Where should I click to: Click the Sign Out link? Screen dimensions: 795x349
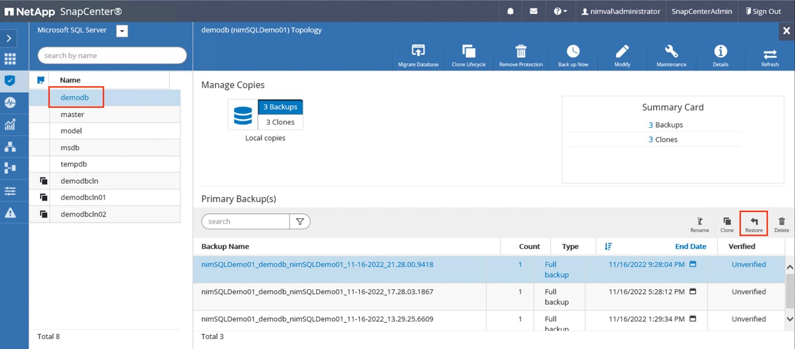point(763,11)
